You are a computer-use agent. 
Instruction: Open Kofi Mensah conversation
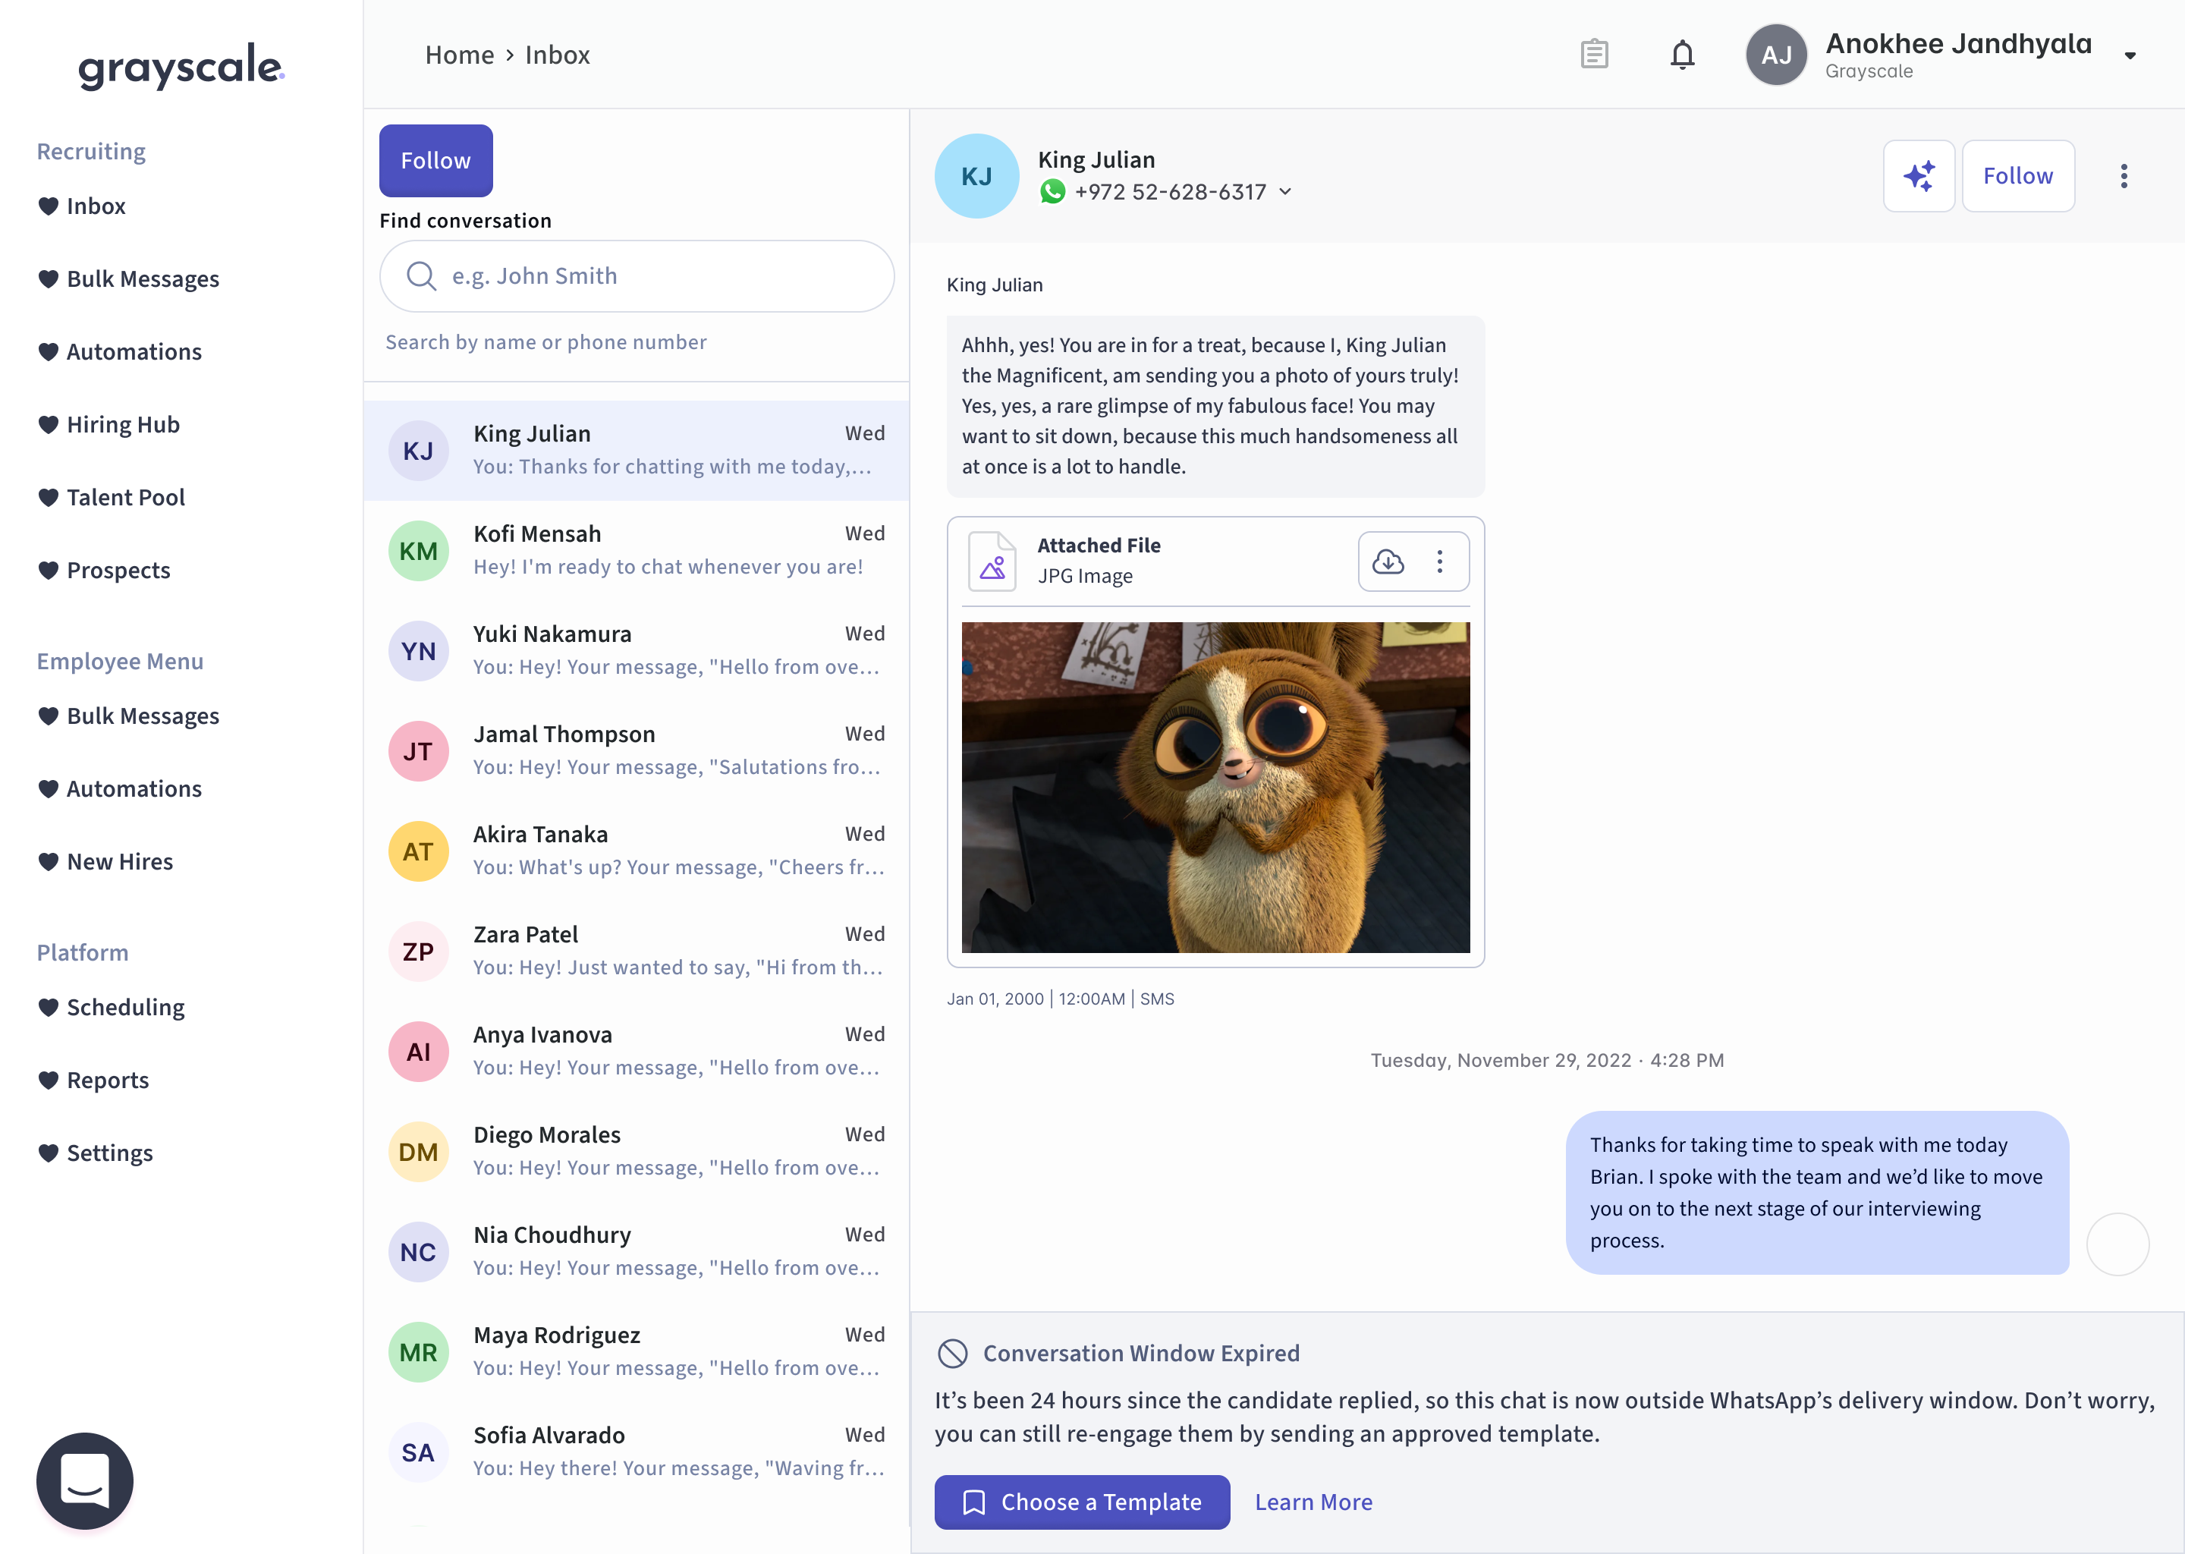tap(637, 551)
